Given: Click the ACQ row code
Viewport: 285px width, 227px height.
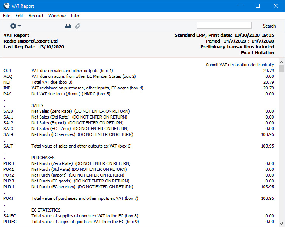Looking at the screenshot, I should 8,76.
